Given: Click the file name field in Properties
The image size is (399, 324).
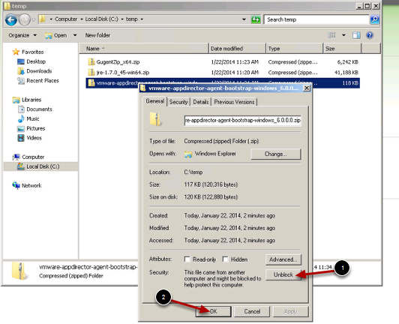Looking at the screenshot, I should pos(243,120).
